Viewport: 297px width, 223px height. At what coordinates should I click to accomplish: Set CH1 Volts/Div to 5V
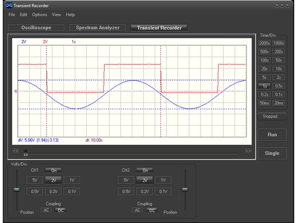35,180
